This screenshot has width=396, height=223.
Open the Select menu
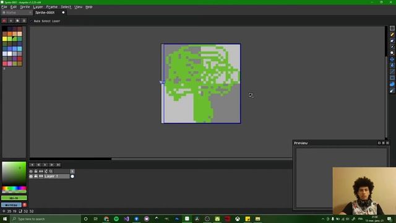66,7
